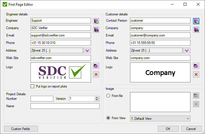Load engineer details from address book
Screen dimensions: 205x134
96,21
